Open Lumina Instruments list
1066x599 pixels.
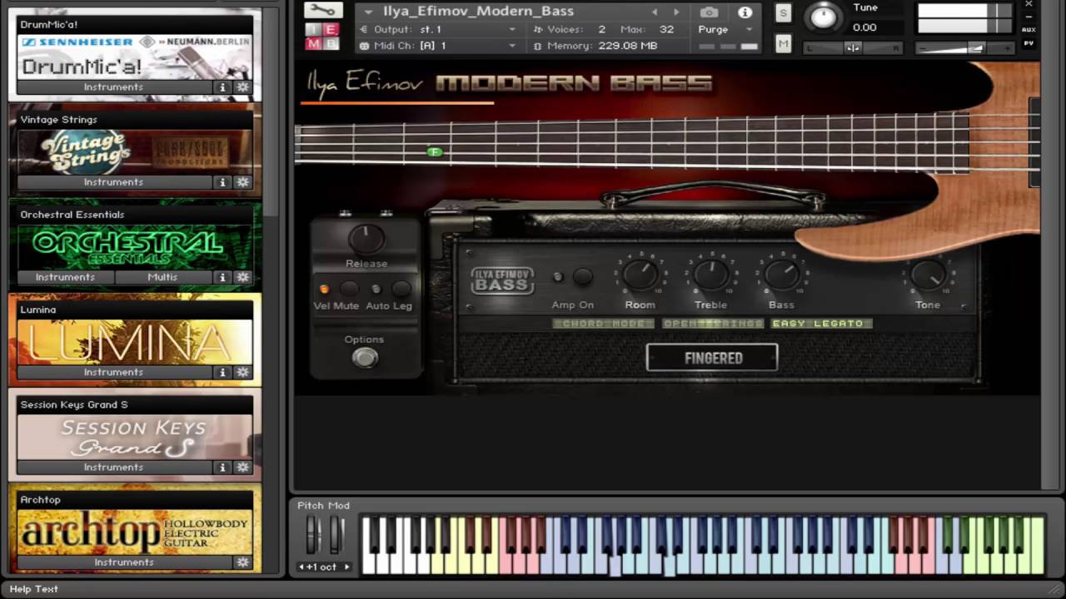[114, 372]
